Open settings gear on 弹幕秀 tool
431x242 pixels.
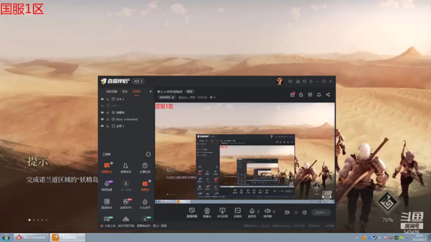click(x=150, y=181)
